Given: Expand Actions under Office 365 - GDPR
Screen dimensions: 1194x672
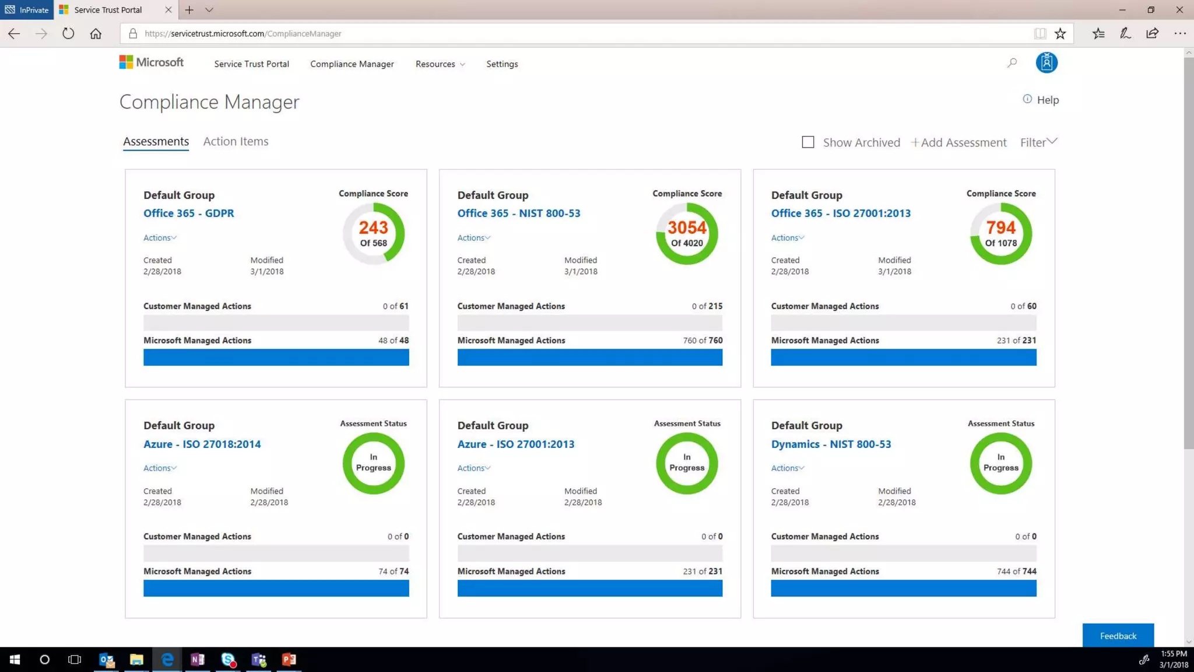Looking at the screenshot, I should 160,238.
